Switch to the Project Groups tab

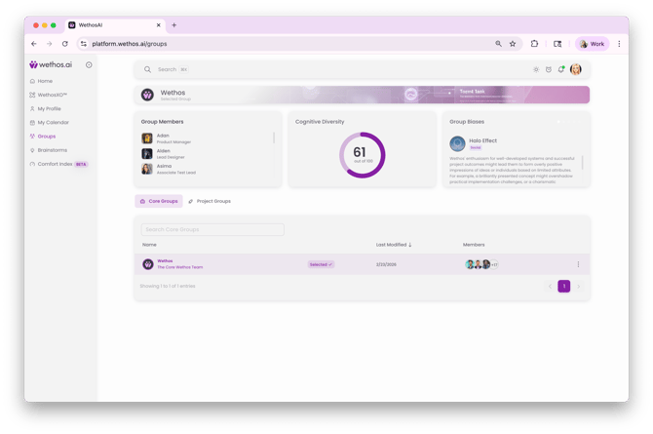point(210,201)
